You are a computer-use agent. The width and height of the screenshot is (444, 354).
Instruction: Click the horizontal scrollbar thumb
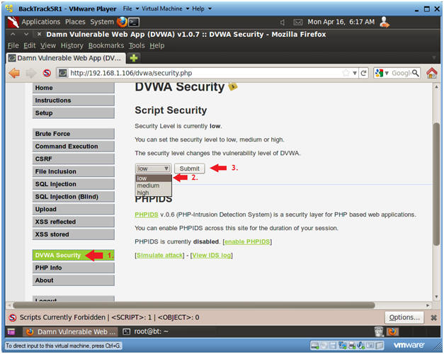tap(194, 305)
